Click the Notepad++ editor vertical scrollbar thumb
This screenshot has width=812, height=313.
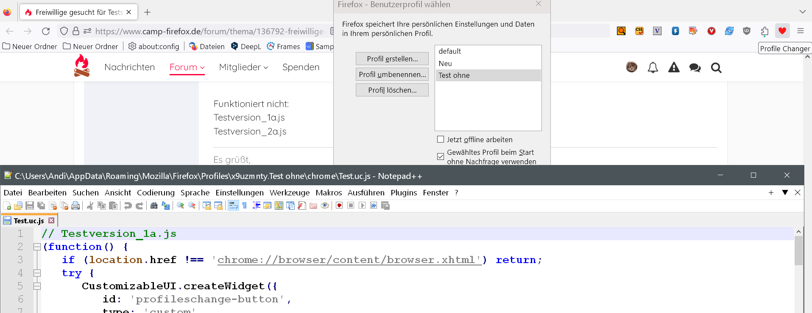pyautogui.click(x=798, y=250)
